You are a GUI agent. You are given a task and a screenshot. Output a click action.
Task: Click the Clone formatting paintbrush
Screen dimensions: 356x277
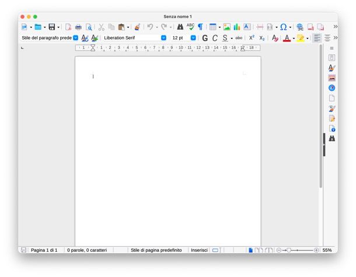(x=137, y=27)
